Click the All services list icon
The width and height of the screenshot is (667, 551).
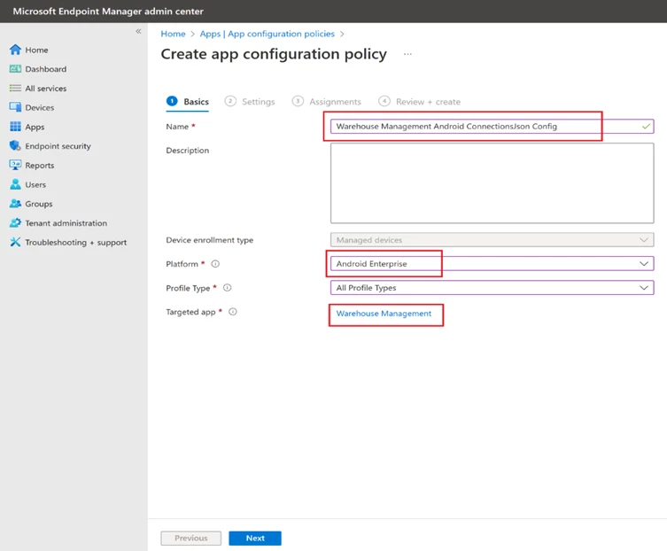point(15,88)
